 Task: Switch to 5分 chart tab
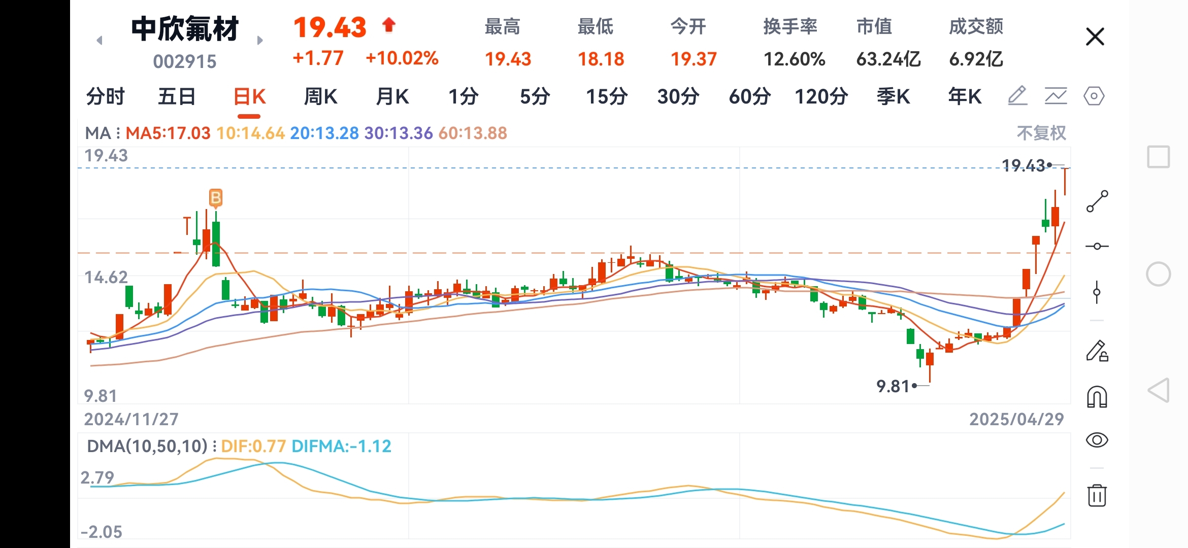[535, 96]
